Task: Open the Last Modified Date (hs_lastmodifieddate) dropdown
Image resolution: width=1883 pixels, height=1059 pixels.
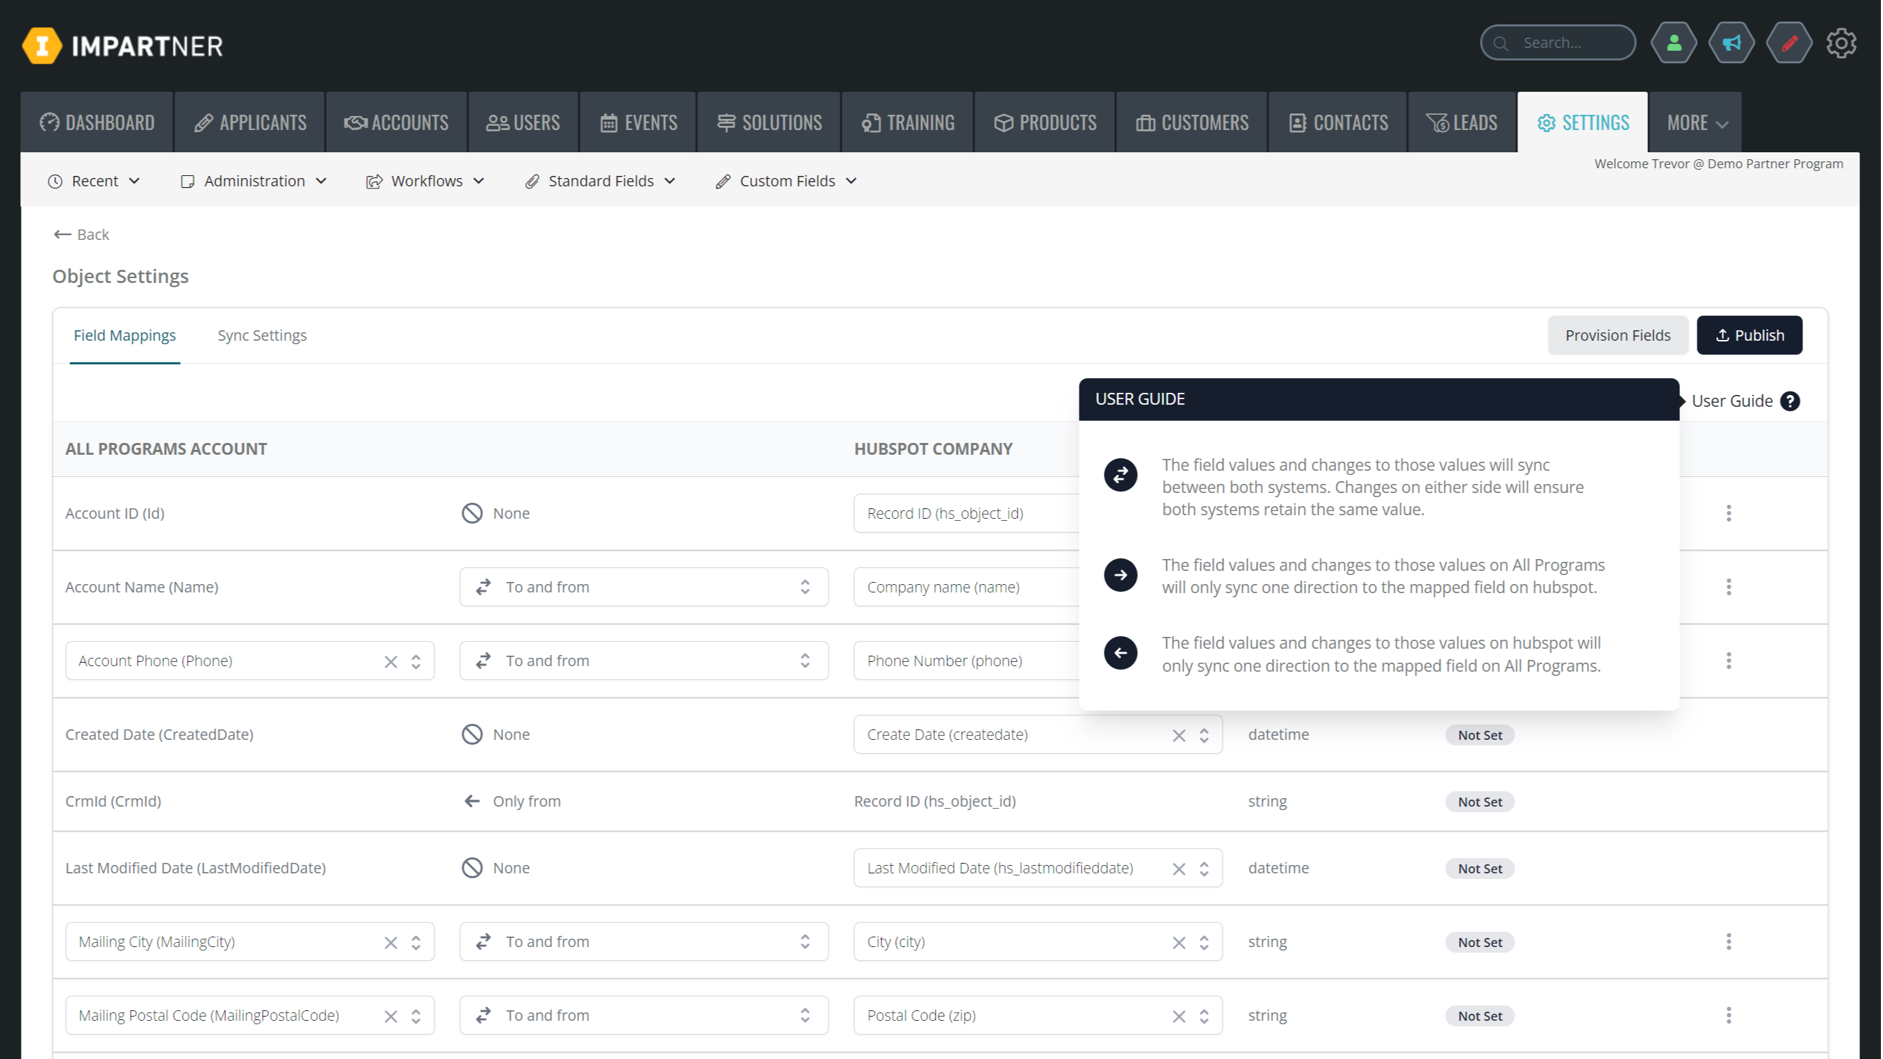Action: (x=1204, y=869)
